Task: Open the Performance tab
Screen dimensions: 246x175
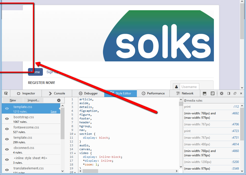Action: click(x=153, y=93)
